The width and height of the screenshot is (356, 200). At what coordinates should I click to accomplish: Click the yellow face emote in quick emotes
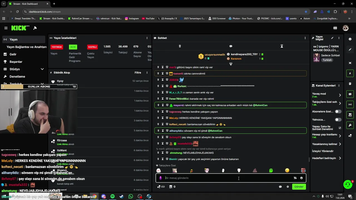[287, 170]
